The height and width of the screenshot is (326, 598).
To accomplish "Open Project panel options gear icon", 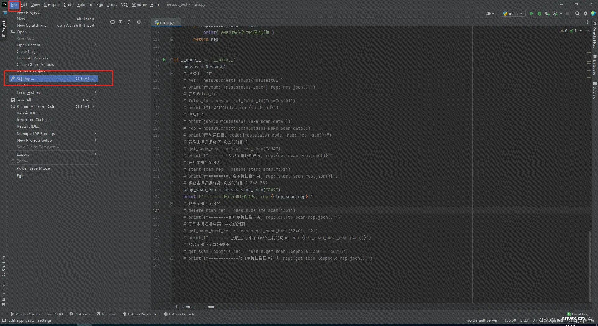I will 139,22.
